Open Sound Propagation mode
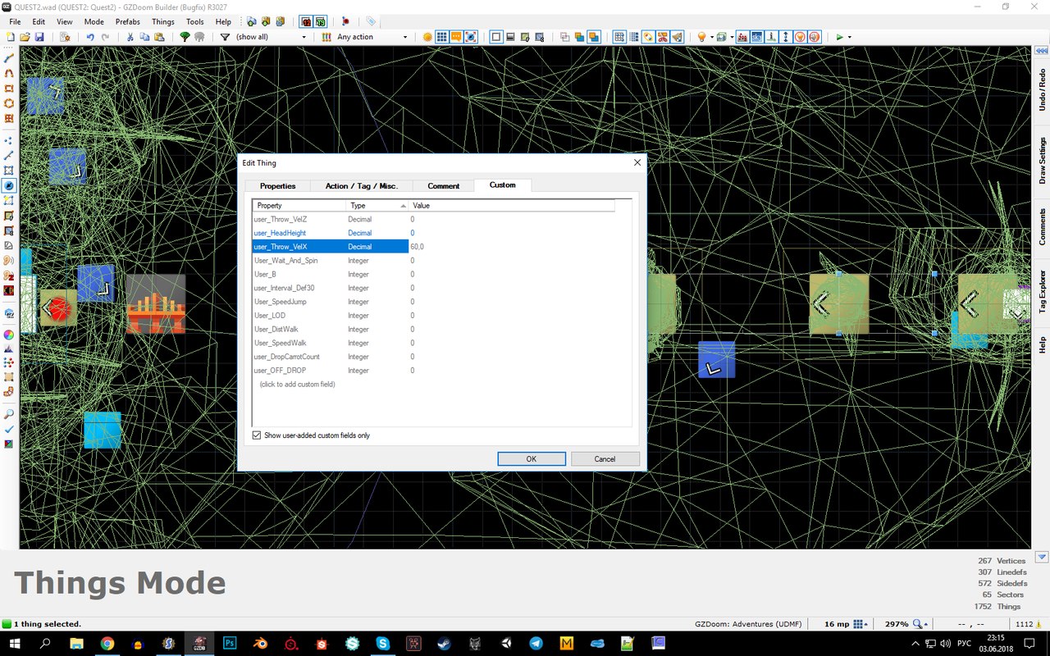 point(9,261)
